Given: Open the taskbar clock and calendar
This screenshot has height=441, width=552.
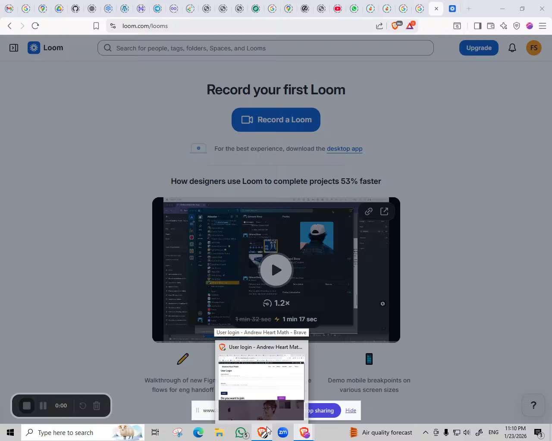Looking at the screenshot, I should point(515,432).
